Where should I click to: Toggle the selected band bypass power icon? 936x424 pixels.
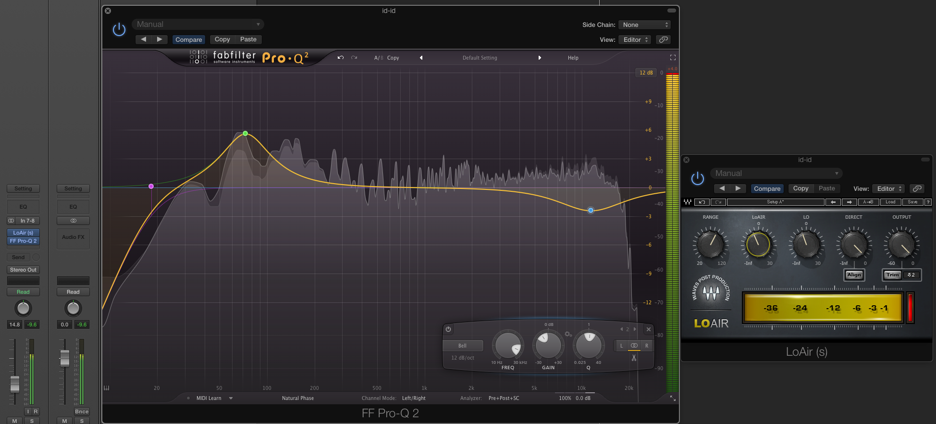pyautogui.click(x=448, y=329)
